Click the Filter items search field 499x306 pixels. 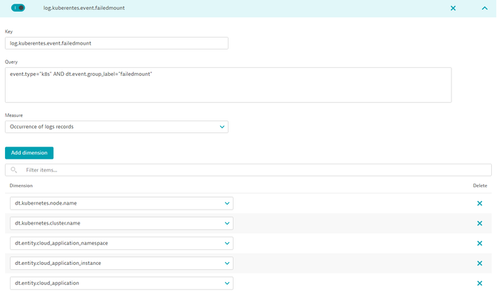click(x=256, y=170)
